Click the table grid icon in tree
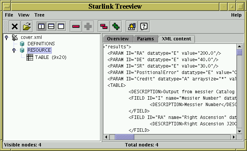247x151 pixels. 30,57
